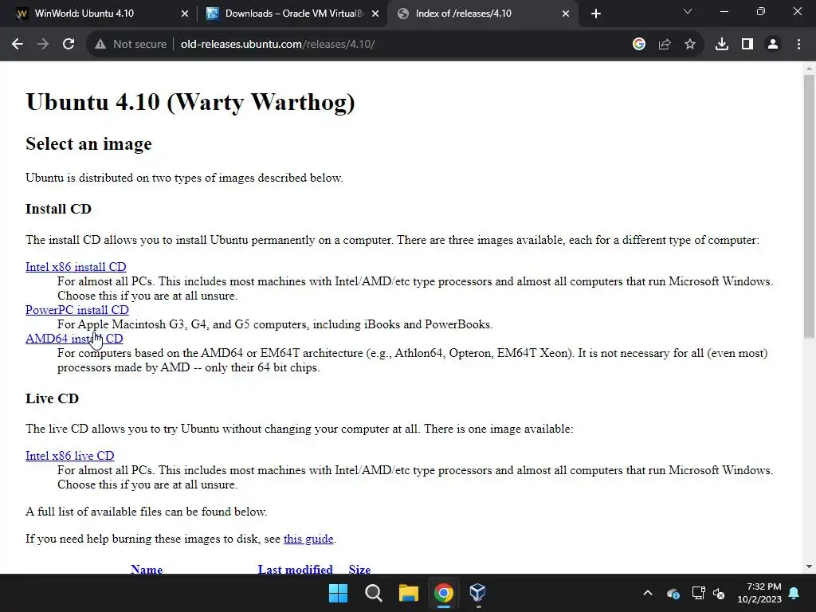Image resolution: width=816 pixels, height=612 pixels.
Task: Expand the tab search dropdown
Action: pos(688,11)
